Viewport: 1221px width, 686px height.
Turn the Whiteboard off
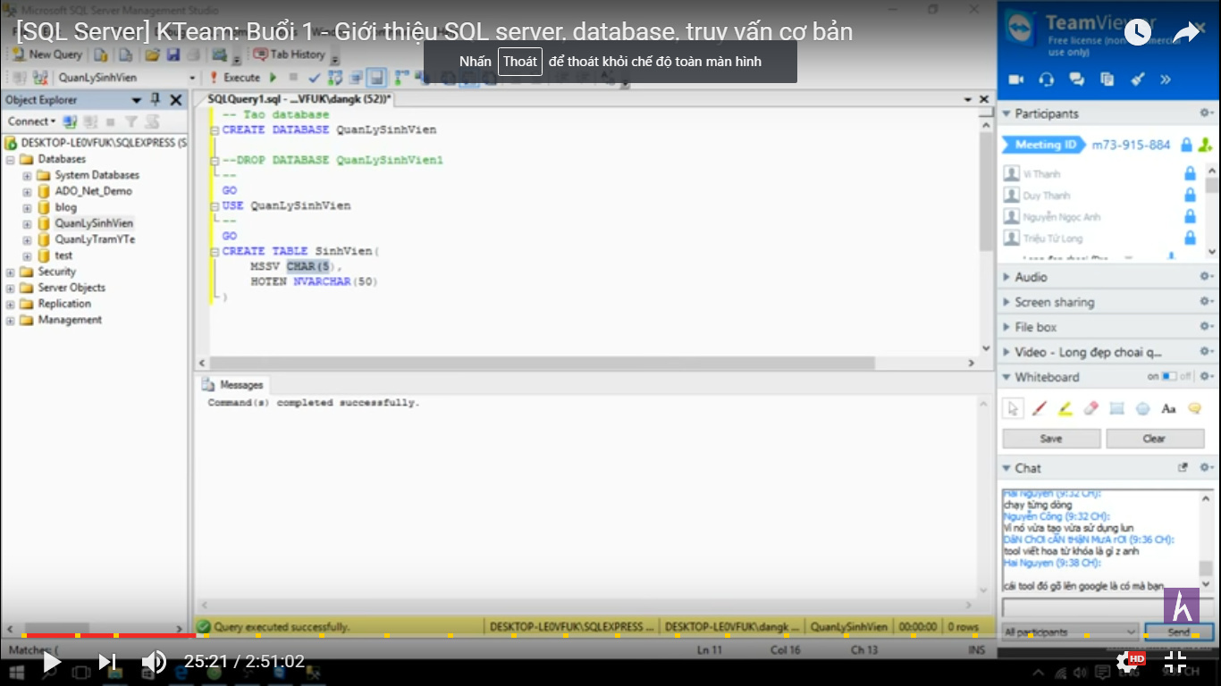click(1173, 377)
